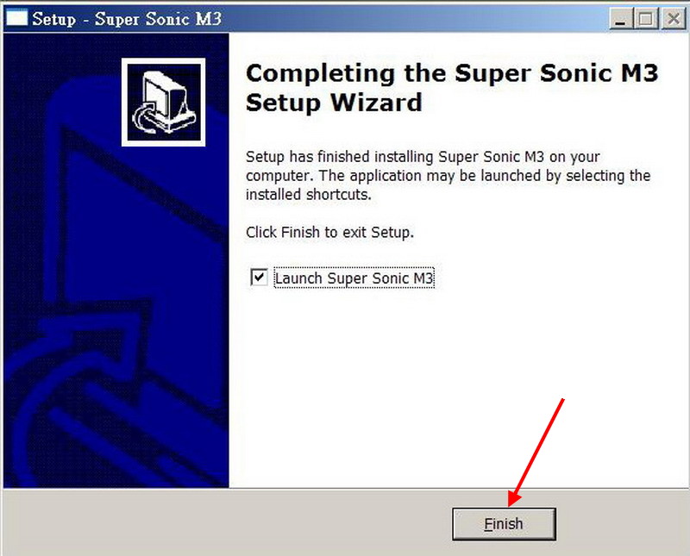This screenshot has height=556, width=690.
Task: Click the 'Click Finish to exit Setup.' text
Action: [329, 232]
